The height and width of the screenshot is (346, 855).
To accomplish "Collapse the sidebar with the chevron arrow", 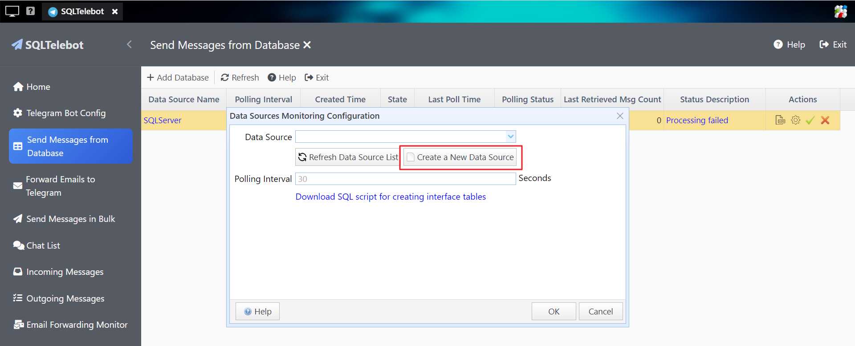I will tap(129, 44).
